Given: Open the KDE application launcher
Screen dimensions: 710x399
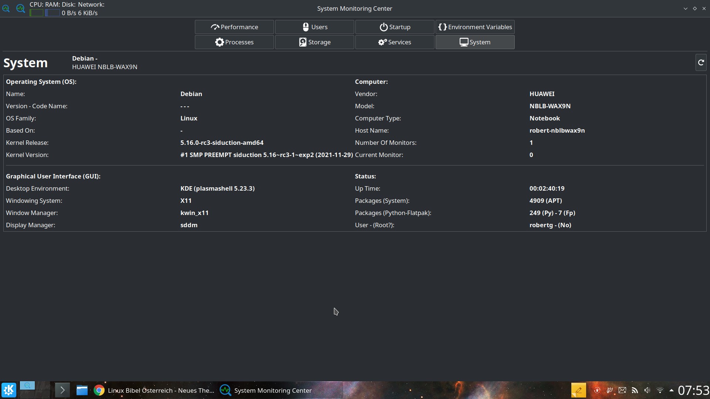Looking at the screenshot, I should tap(9, 390).
